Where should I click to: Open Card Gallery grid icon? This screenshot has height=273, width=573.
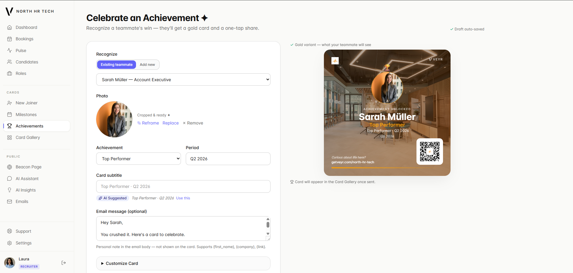[x=10, y=137]
